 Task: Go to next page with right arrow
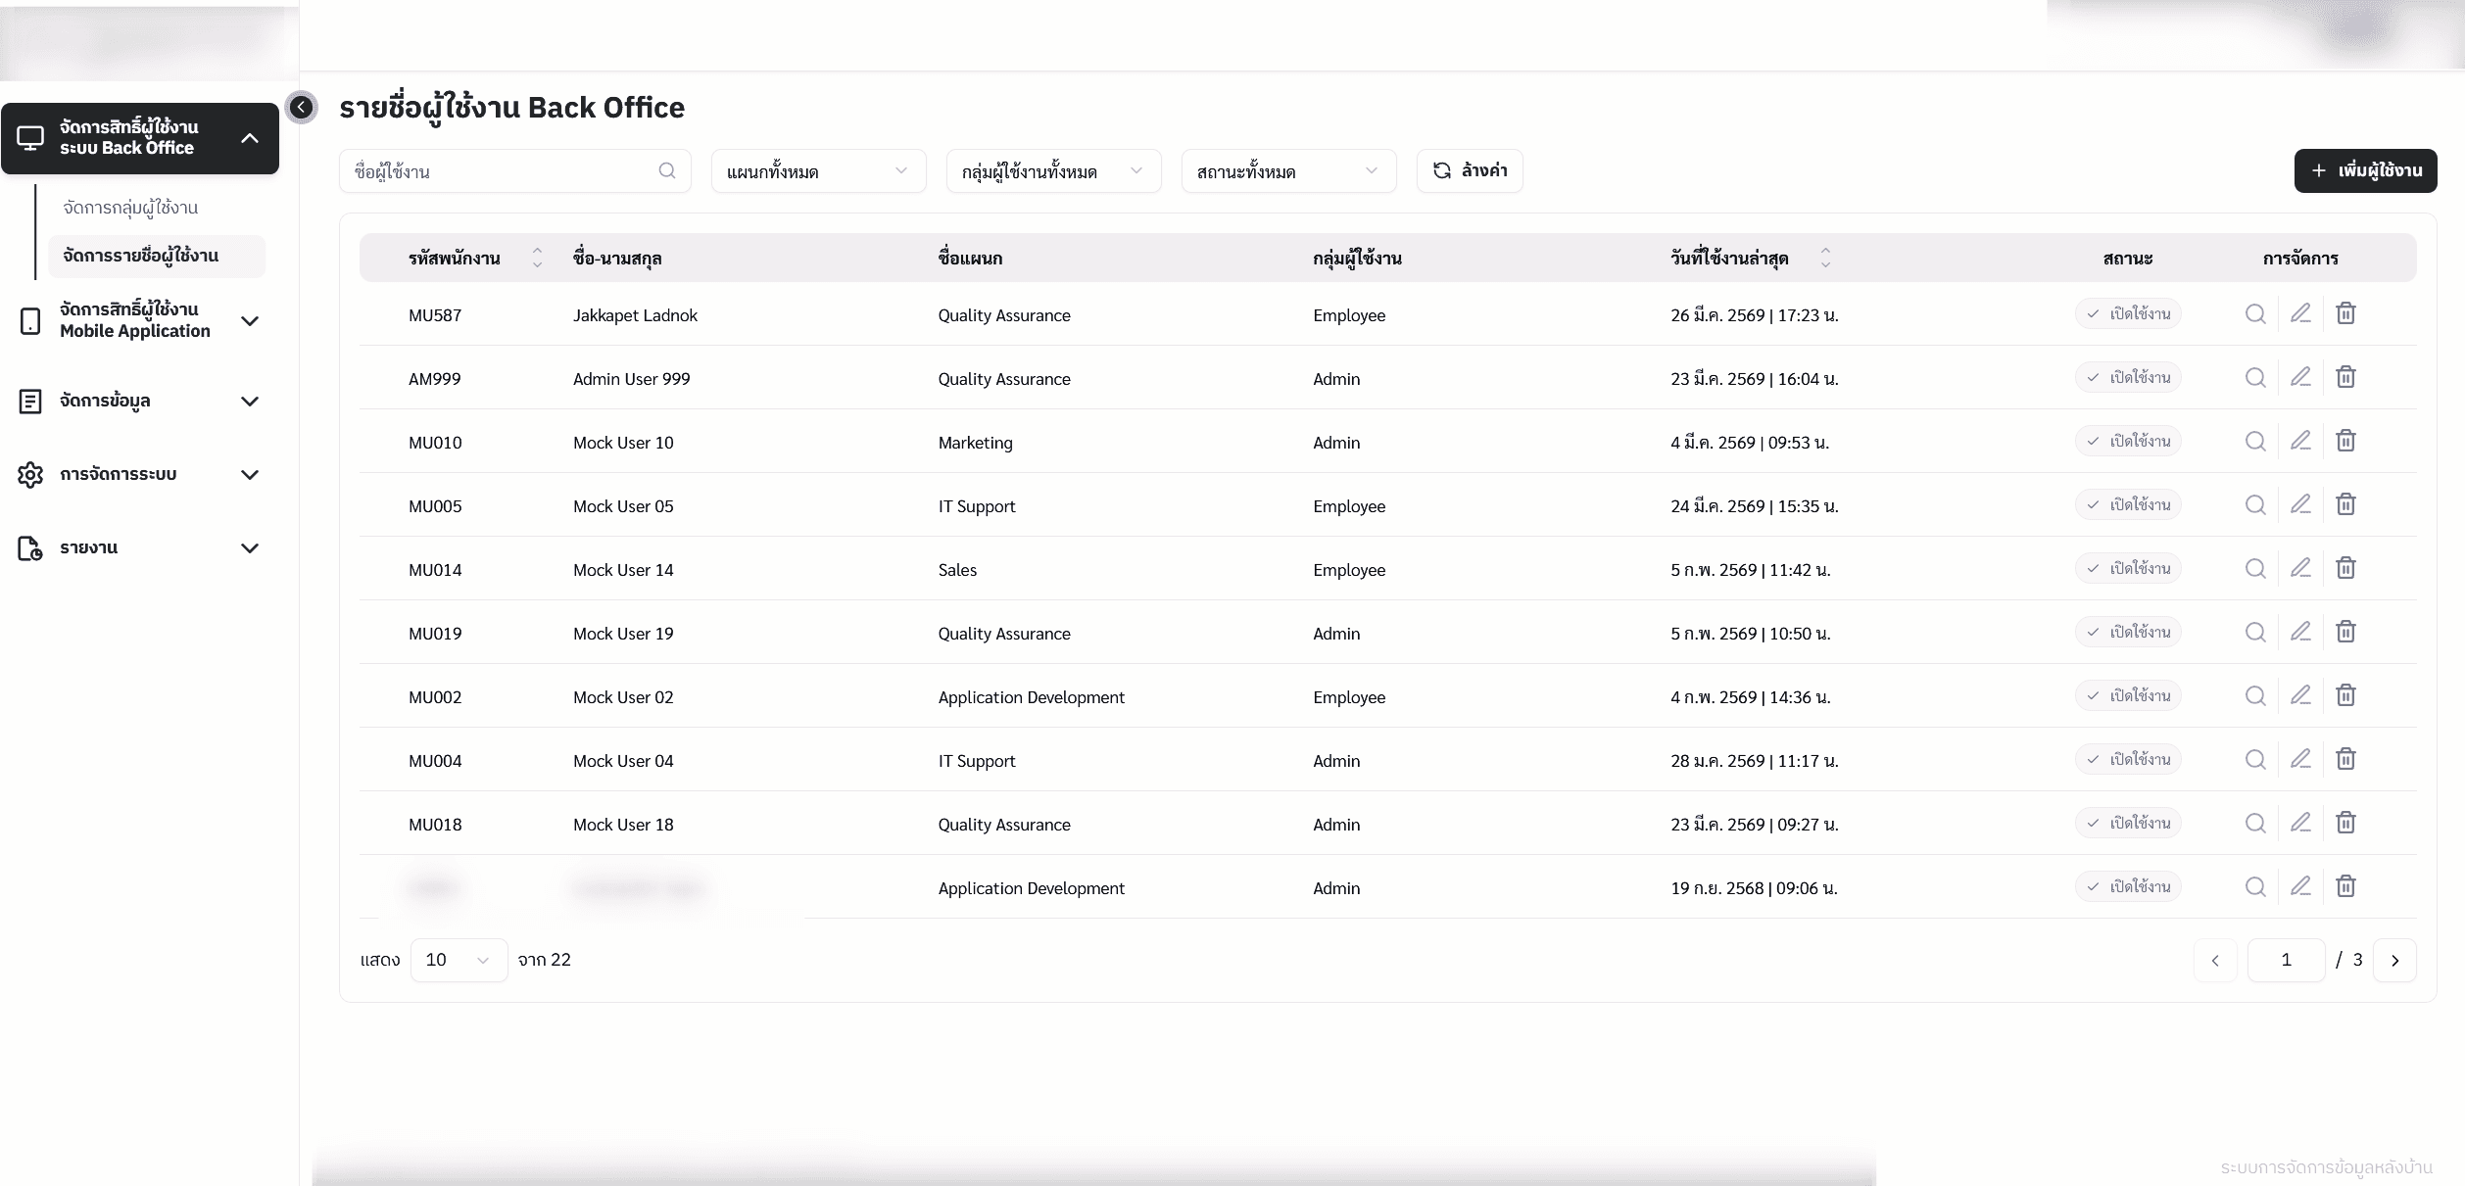[2394, 960]
